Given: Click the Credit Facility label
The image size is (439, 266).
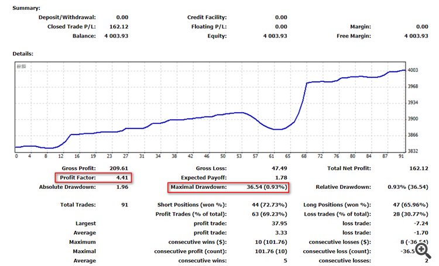Looking at the screenshot, I should coord(207,18).
